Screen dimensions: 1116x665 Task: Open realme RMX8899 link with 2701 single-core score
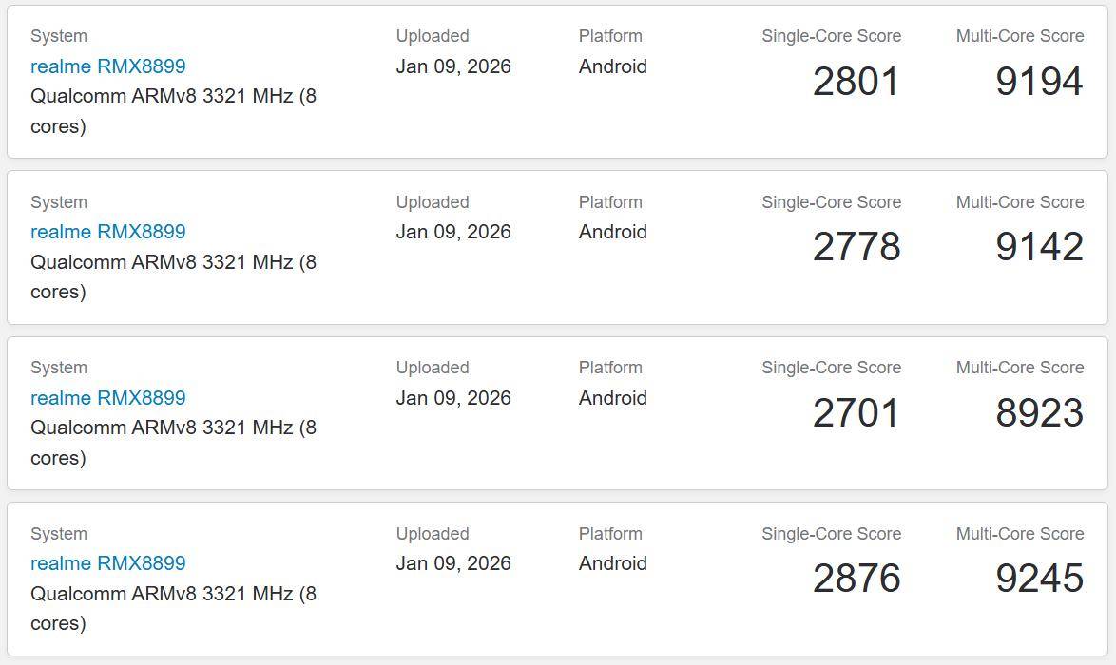(x=107, y=398)
